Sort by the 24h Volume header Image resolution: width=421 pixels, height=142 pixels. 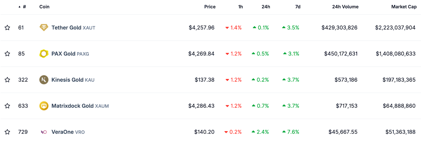(x=345, y=7)
